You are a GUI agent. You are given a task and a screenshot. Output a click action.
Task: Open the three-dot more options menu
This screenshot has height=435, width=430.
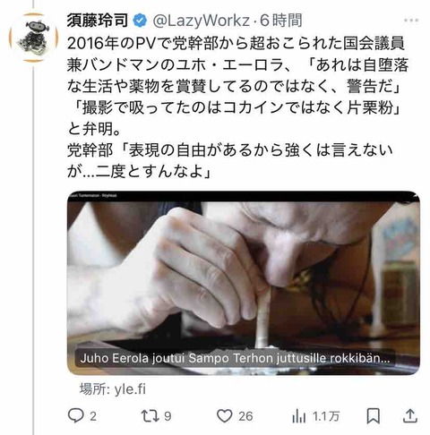pyautogui.click(x=411, y=21)
